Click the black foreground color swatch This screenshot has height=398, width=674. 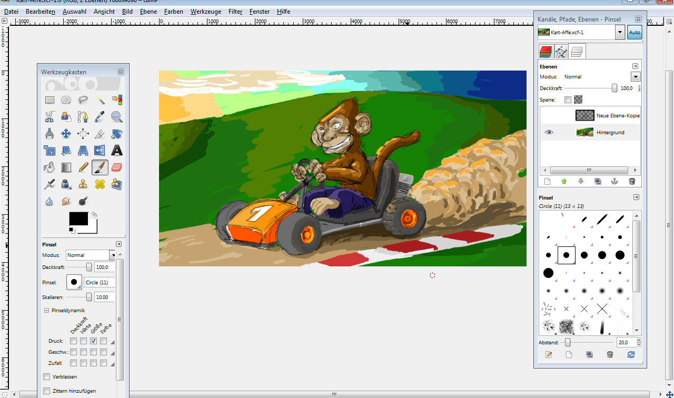[78, 218]
